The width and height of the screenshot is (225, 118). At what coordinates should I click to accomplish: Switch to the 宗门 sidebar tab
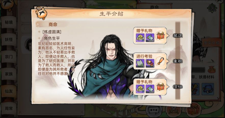click(x=9, y=57)
